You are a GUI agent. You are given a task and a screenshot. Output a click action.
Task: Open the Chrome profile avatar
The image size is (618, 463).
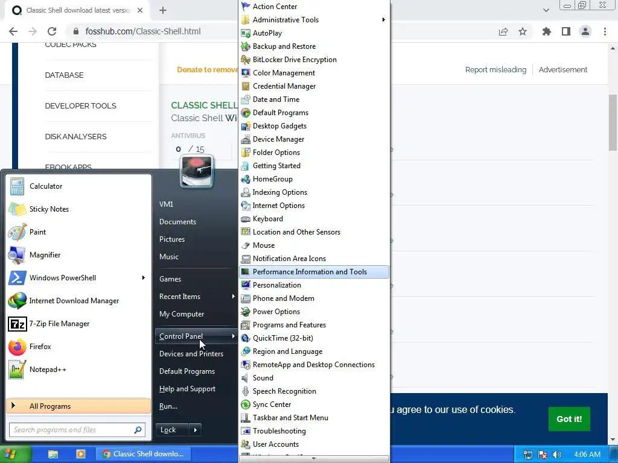[585, 31]
